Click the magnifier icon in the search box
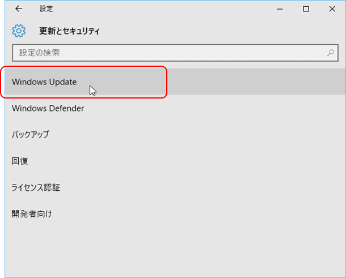The height and width of the screenshot is (278, 346). (330, 53)
